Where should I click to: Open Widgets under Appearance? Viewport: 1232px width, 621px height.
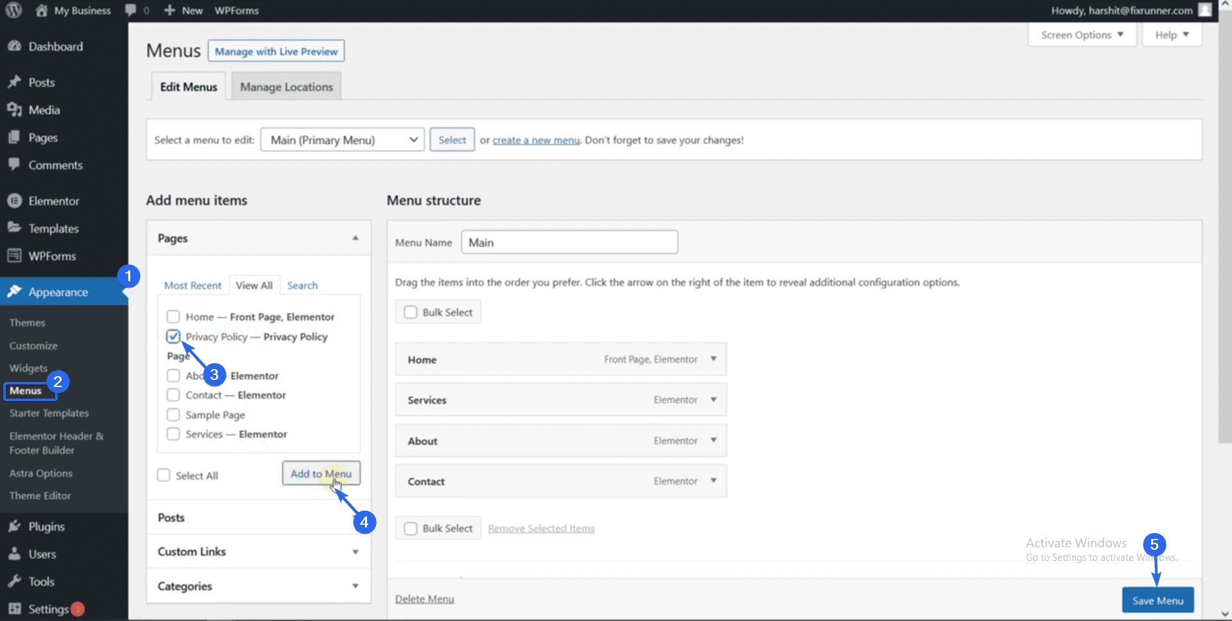28,368
